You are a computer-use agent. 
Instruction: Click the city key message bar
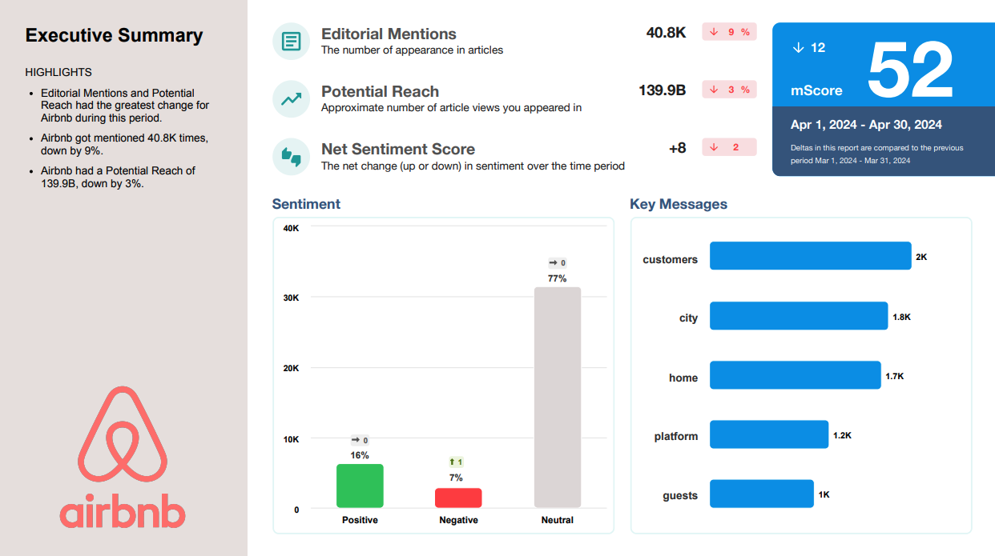(x=799, y=316)
